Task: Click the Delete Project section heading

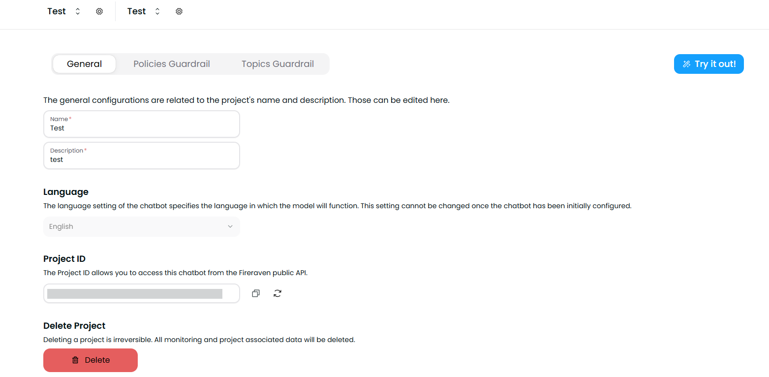Action: 74,325
